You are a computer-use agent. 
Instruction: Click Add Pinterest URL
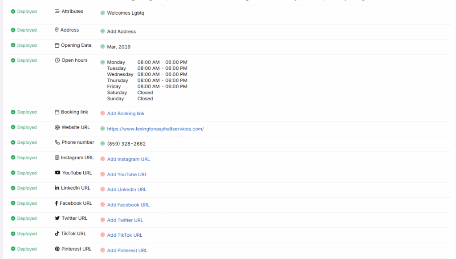[127, 251]
